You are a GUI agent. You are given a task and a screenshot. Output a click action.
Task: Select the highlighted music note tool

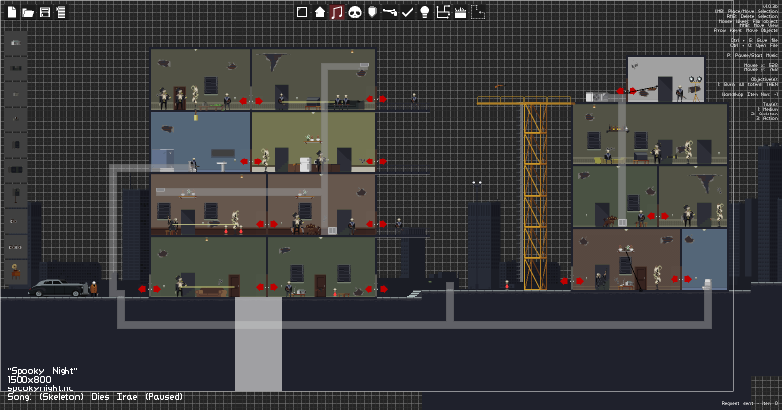pyautogui.click(x=337, y=12)
